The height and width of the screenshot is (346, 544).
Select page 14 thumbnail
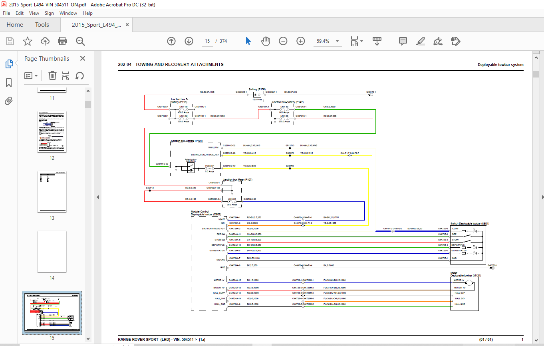click(52, 251)
